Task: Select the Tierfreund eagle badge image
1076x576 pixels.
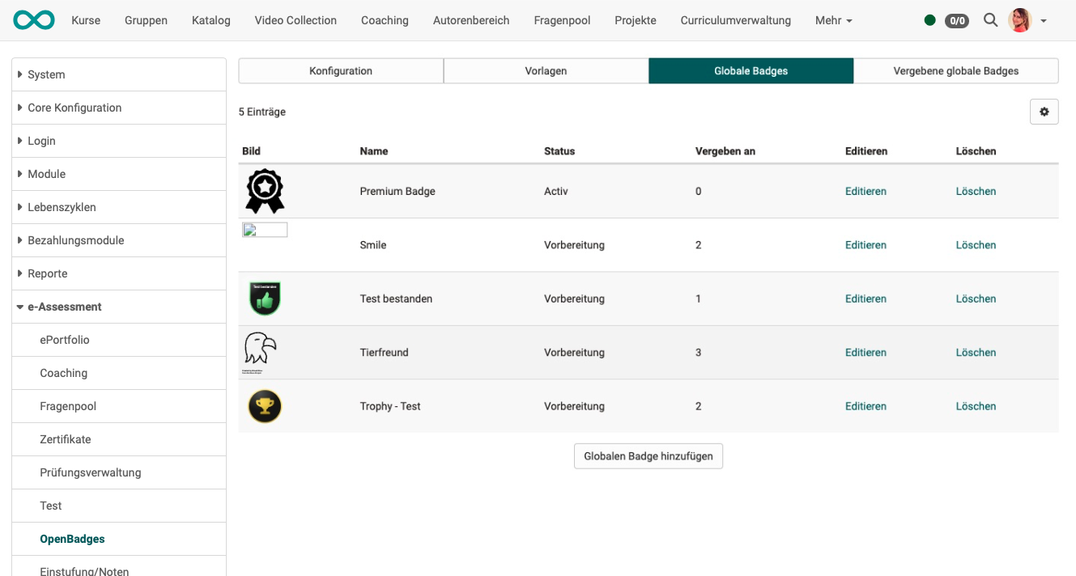Action: (262, 351)
